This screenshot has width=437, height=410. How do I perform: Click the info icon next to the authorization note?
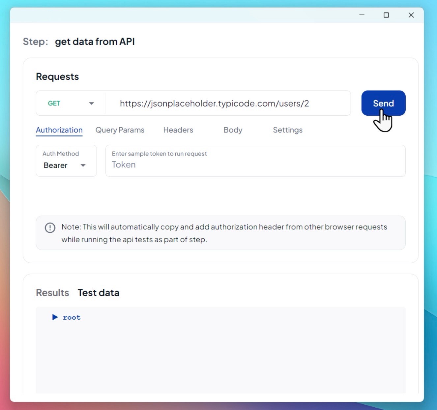[x=50, y=228]
